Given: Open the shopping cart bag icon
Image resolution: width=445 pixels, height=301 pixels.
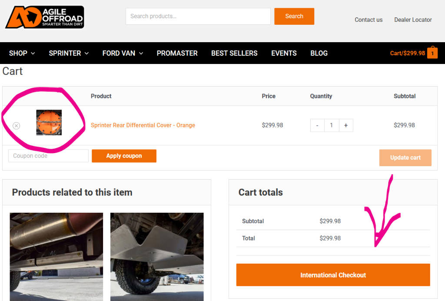Looking at the screenshot, I should [x=432, y=53].
